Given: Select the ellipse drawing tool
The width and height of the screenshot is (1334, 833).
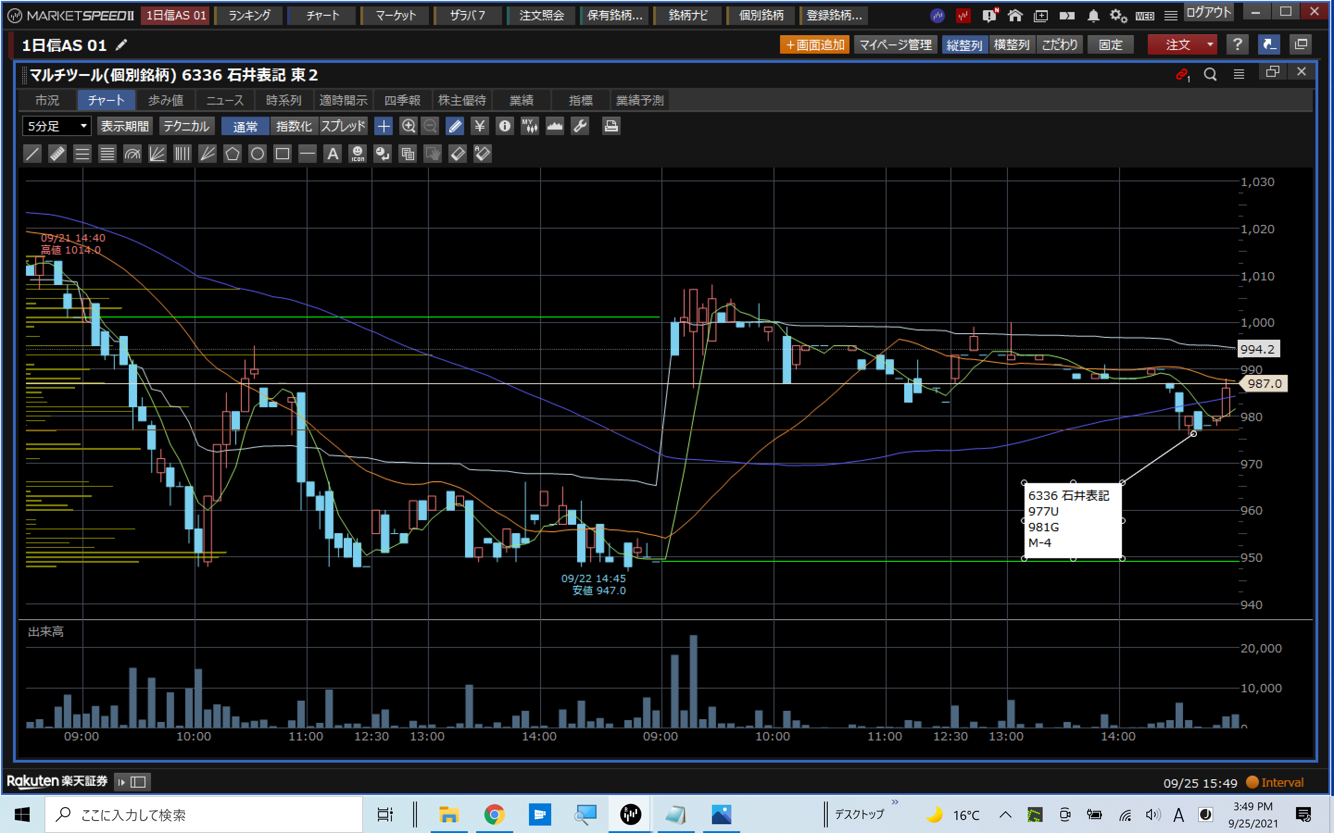Looking at the screenshot, I should pos(258,154).
